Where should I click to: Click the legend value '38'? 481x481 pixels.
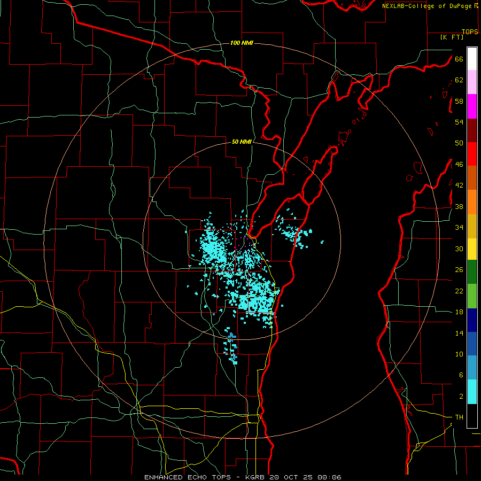tap(459, 206)
